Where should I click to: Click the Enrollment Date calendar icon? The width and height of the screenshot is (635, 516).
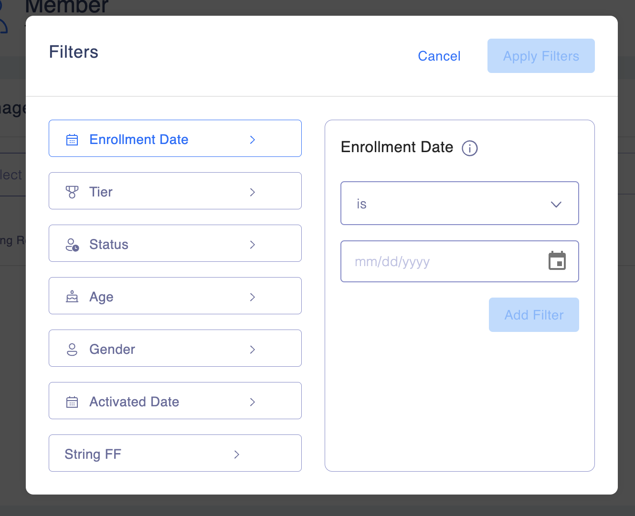coord(72,140)
